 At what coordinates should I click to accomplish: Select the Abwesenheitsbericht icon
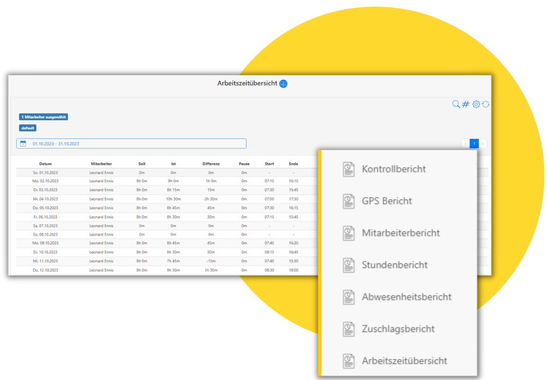click(349, 297)
